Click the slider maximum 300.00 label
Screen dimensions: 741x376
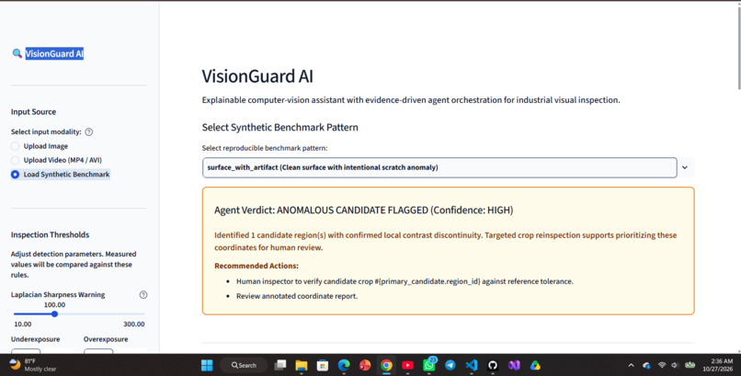(x=134, y=324)
